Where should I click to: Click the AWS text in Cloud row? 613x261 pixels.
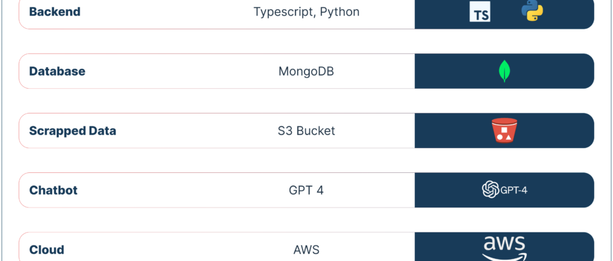(306, 250)
